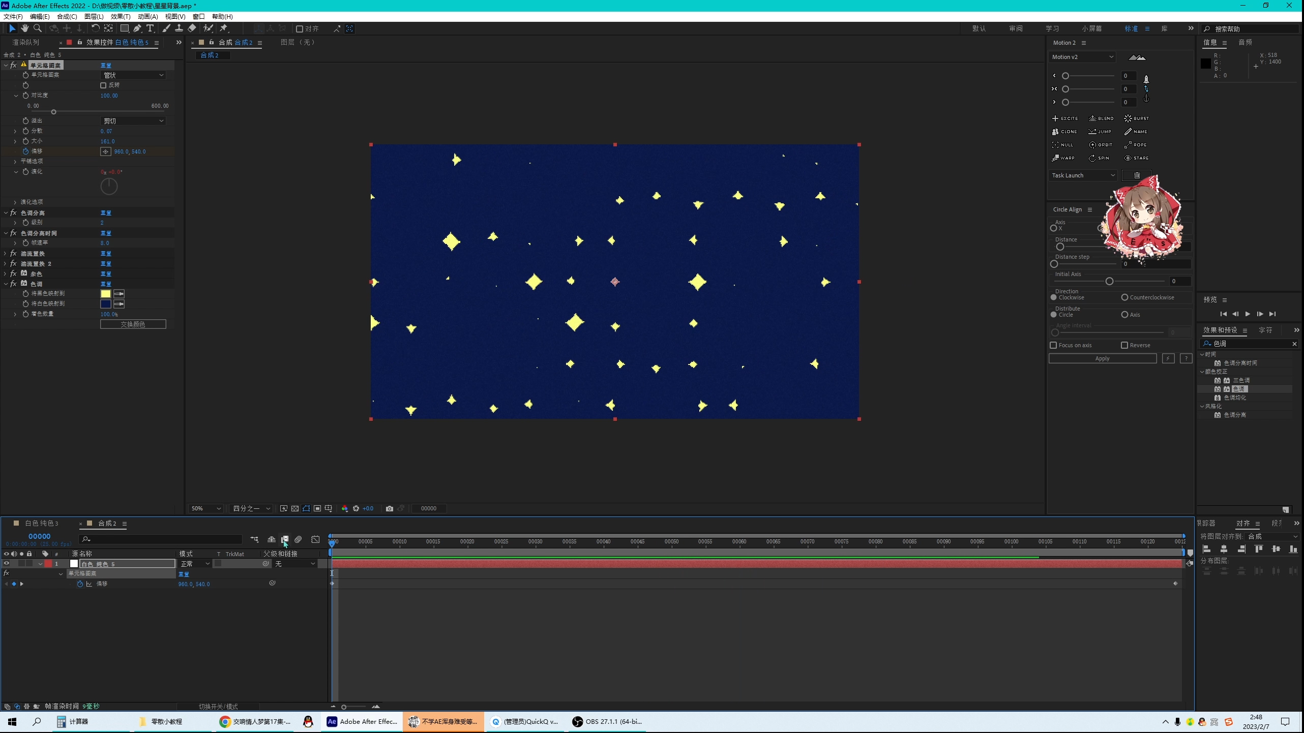Click the yellow map-black-to color swatch
This screenshot has width=1304, height=733.
pos(106,294)
